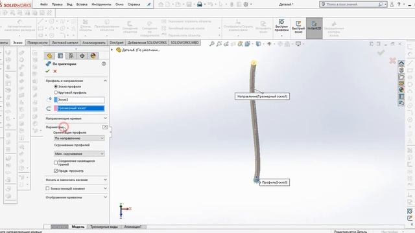Switch to the Поверхности tab
The width and height of the screenshot is (415, 233).
click(x=38, y=43)
